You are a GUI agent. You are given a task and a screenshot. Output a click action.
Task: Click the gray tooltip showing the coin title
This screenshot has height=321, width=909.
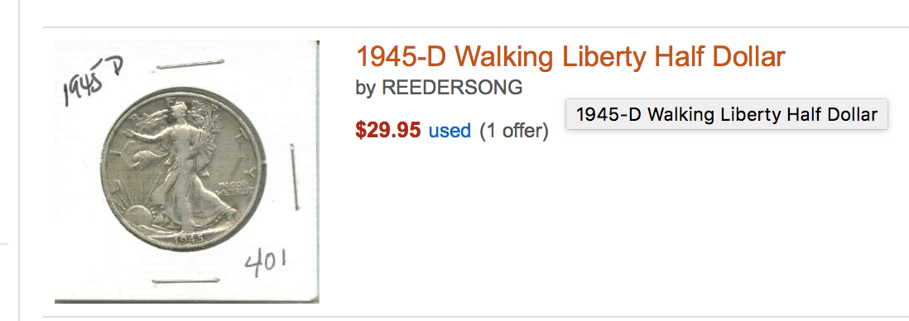726,114
